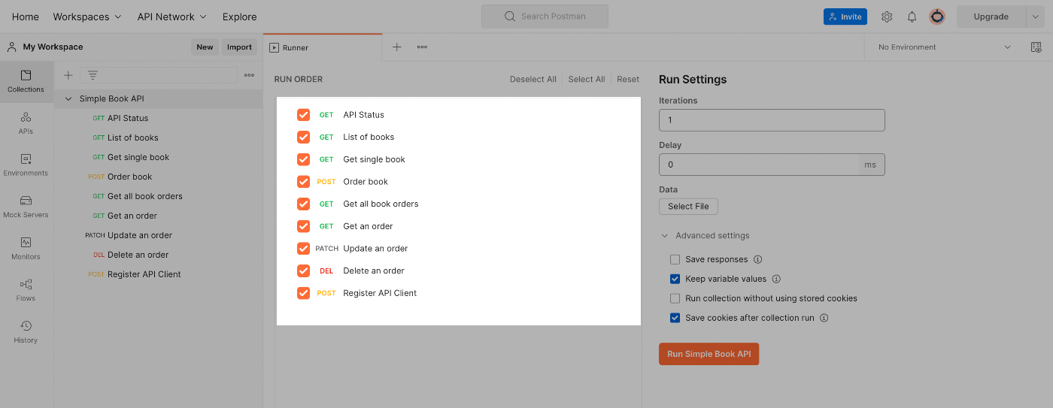The height and width of the screenshot is (408, 1053).
Task: Click the New button
Action: tap(205, 47)
